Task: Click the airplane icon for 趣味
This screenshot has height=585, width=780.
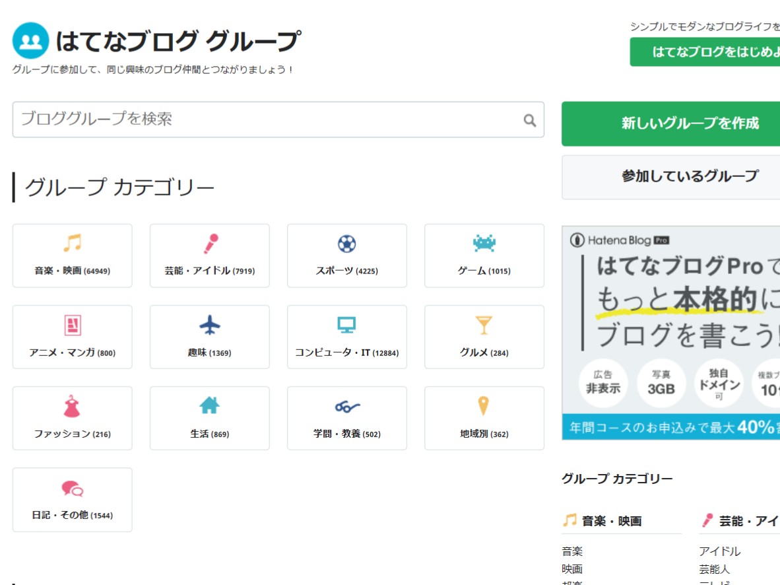Action: click(209, 325)
